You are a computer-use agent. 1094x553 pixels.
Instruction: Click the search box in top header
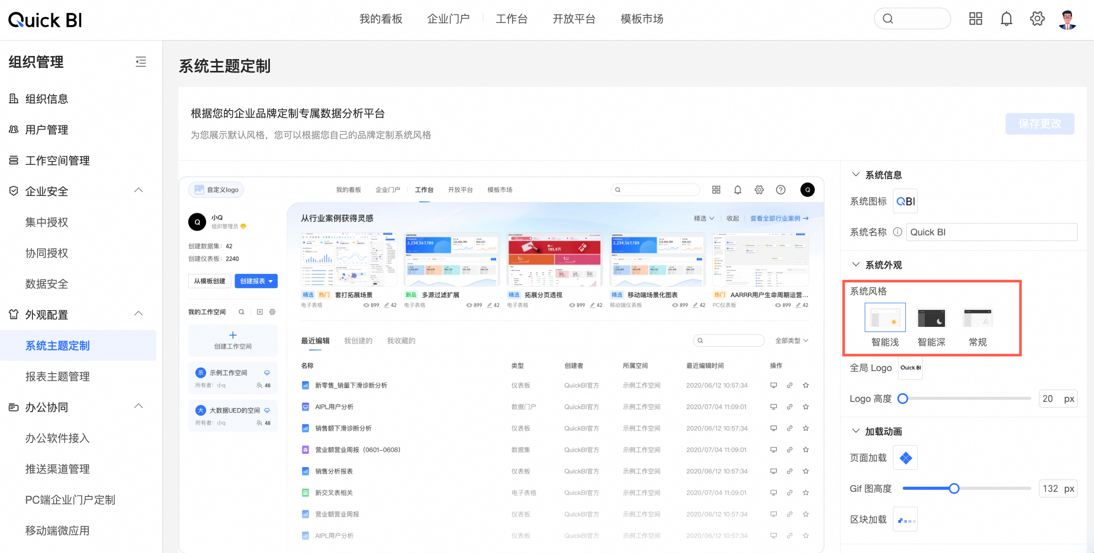pos(912,19)
